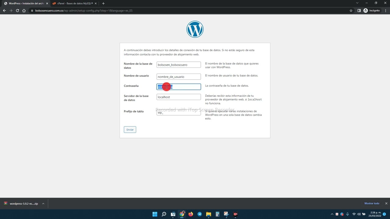Open the notification center badge
Viewport: 390px width, 219px height.
pos(385,214)
